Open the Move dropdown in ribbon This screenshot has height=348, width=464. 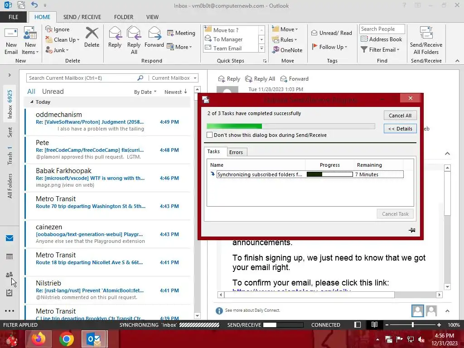coord(285,29)
